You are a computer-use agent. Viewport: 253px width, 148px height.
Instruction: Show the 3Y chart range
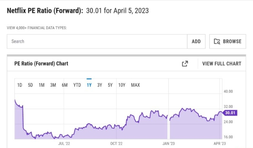(x=99, y=85)
